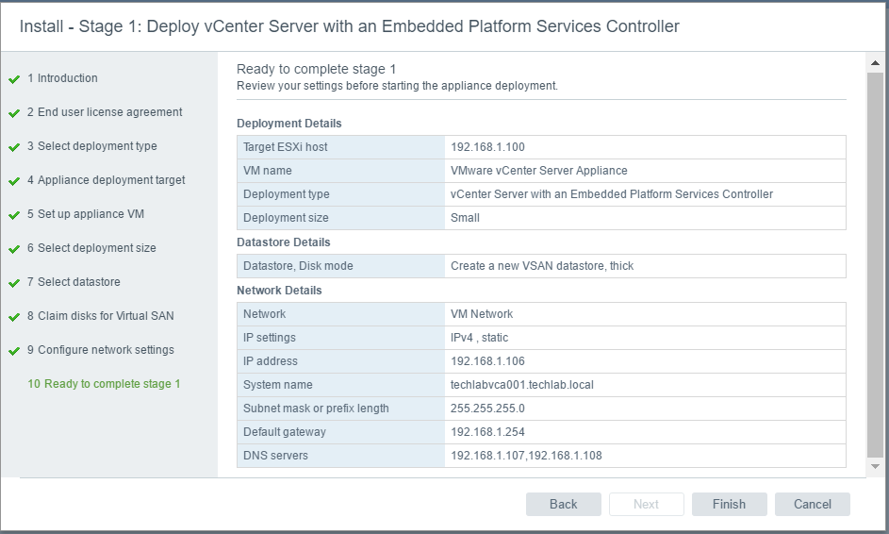Click VM name value VMware vCenter Server Appliance
Image resolution: width=889 pixels, height=534 pixels.
[538, 171]
